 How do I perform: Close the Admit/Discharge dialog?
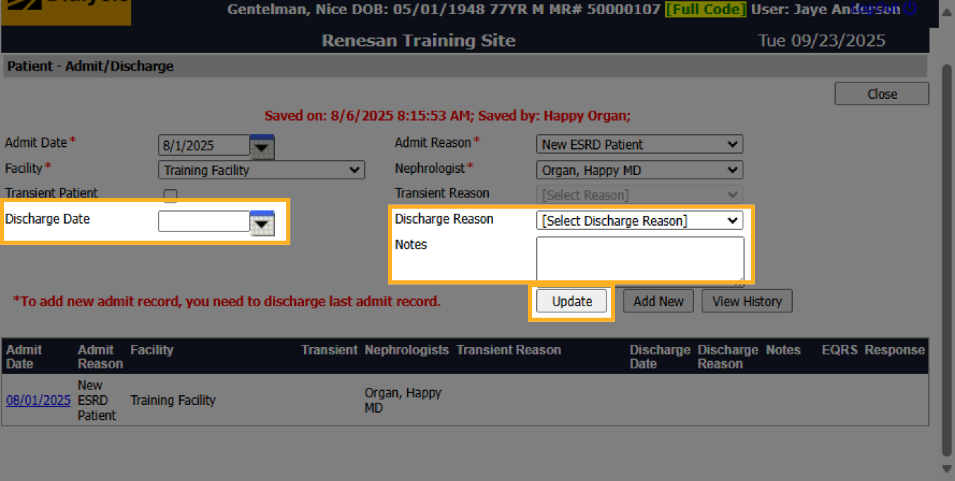pos(882,94)
